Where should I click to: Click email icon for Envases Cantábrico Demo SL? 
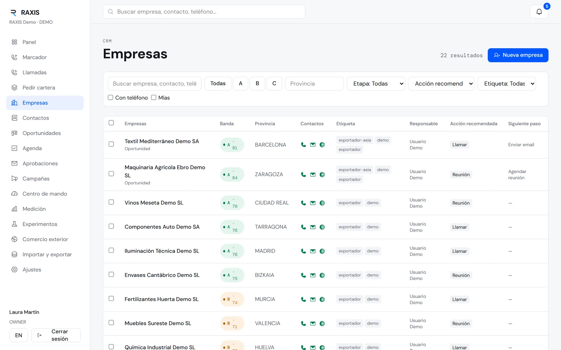[x=313, y=275]
